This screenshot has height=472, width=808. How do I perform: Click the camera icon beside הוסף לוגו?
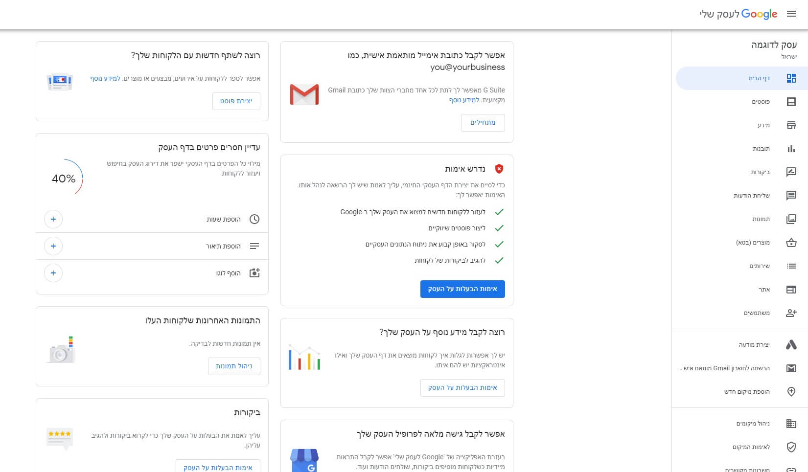(254, 273)
